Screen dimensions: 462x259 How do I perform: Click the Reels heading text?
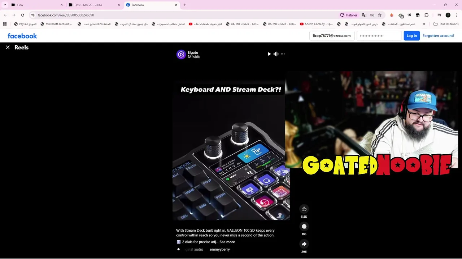(21, 47)
